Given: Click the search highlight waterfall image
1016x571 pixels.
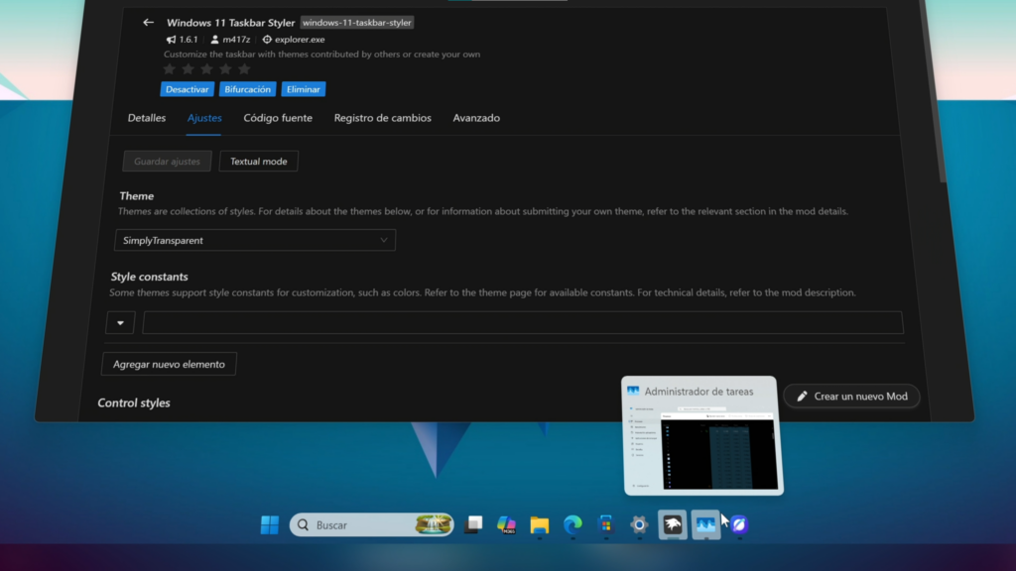Looking at the screenshot, I should point(433,524).
